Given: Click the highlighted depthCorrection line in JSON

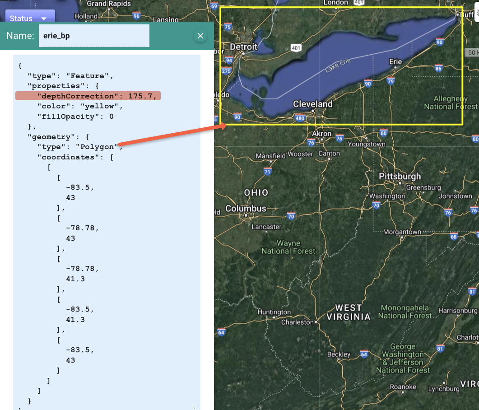Looking at the screenshot, I should click(88, 96).
